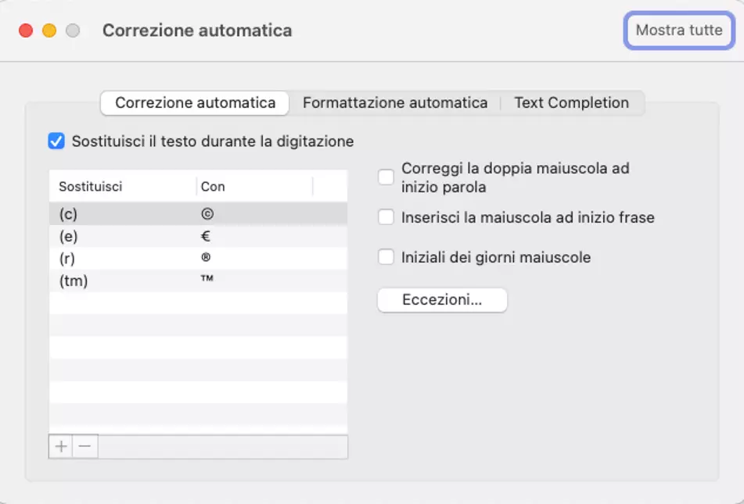Screen dimensions: 744x504
Task: Click the ® symbol cell
Action: click(x=206, y=257)
